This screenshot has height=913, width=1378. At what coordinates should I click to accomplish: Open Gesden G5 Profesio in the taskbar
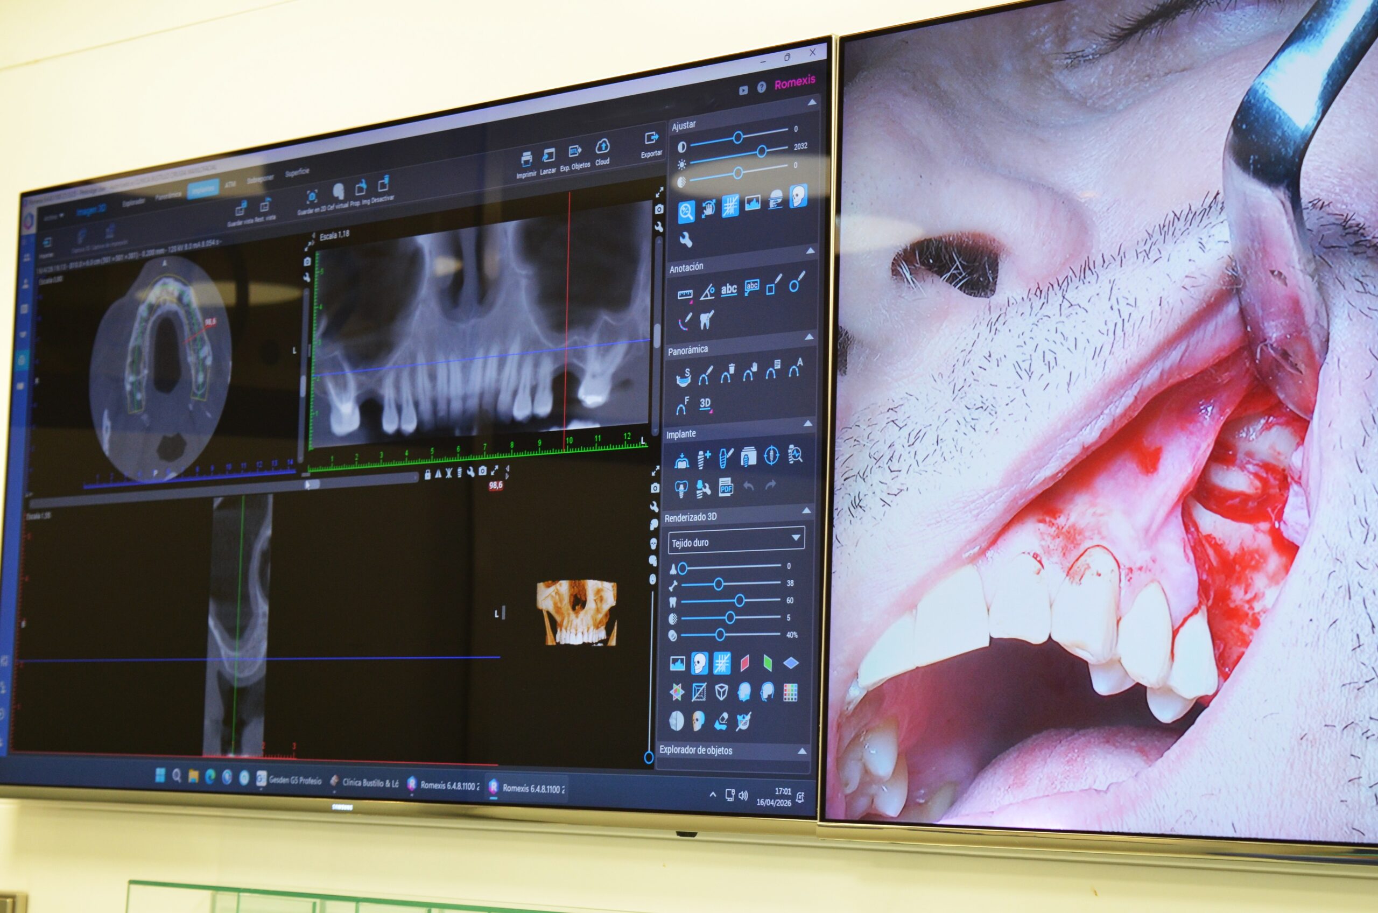[x=289, y=780]
